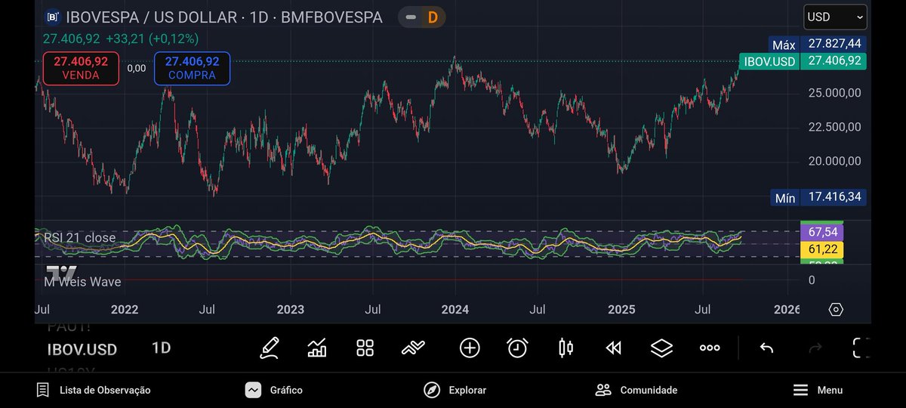Viewport: 906px width, 408px height.
Task: Switch to the Gráfico tab
Action: click(x=274, y=390)
